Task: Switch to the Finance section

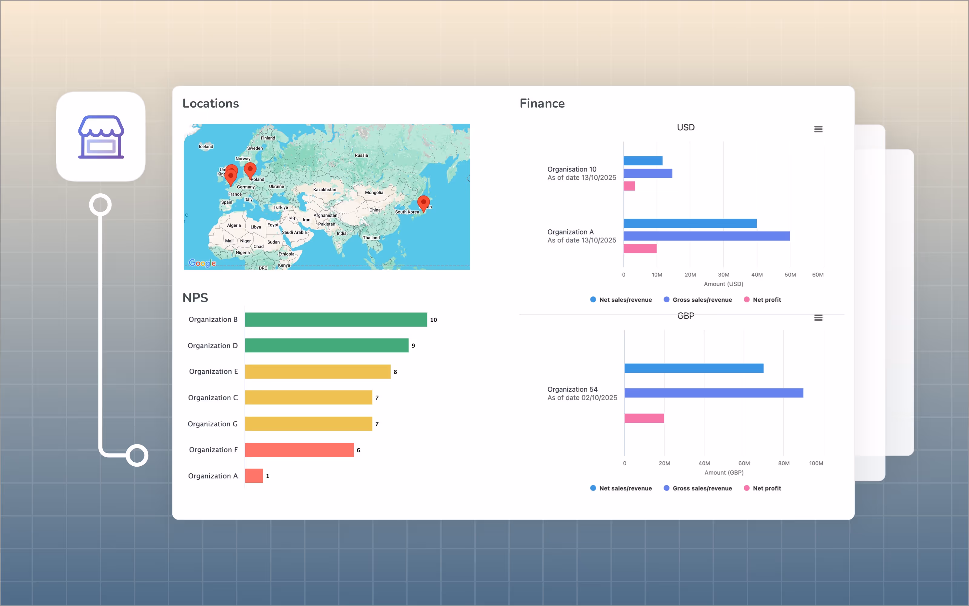Action: tap(543, 103)
